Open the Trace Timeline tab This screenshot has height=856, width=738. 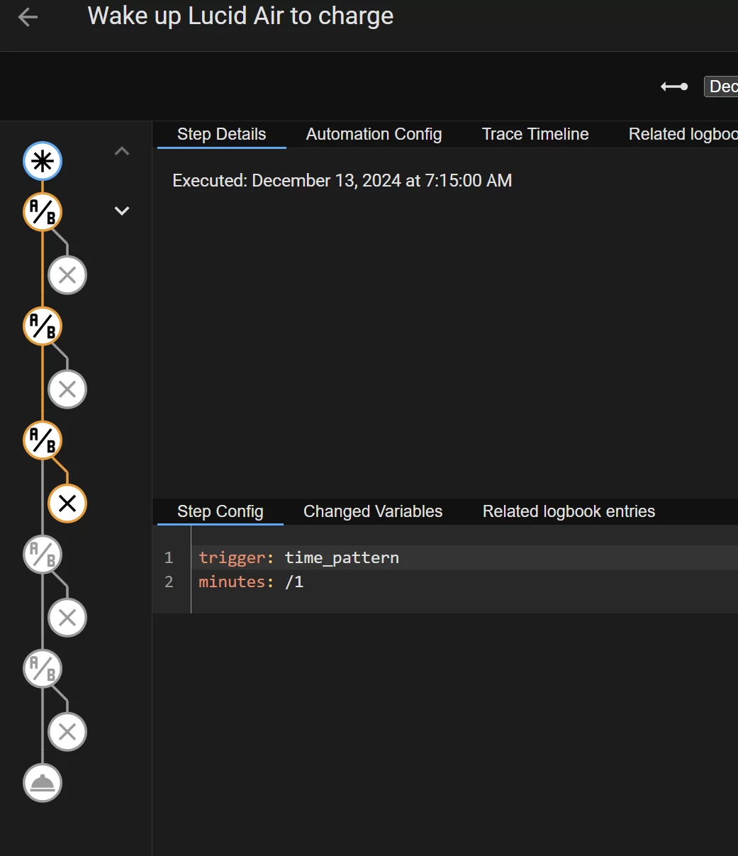(x=535, y=135)
